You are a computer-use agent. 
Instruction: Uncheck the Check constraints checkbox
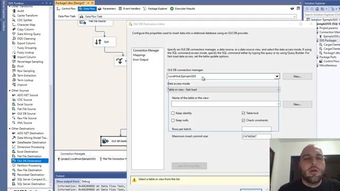pos(243,120)
